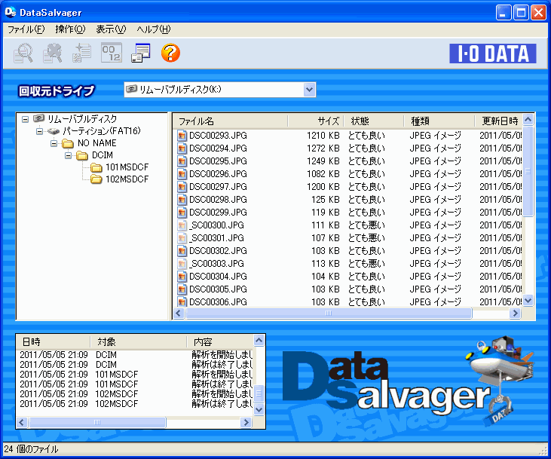Click the 101MSDCF folder icon
The height and width of the screenshot is (459, 551).
(x=96, y=167)
